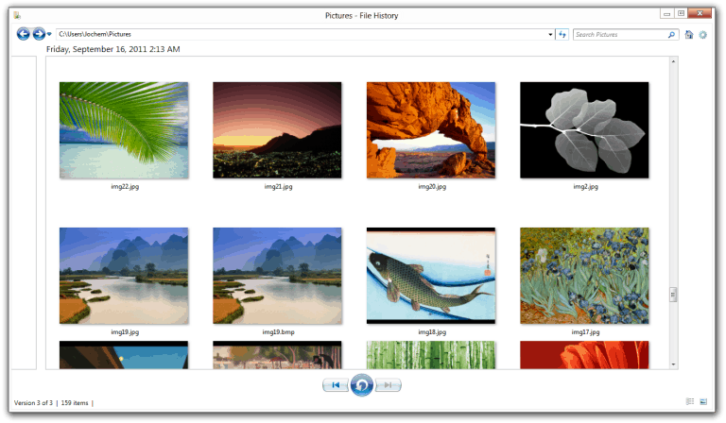Select the partially visible red flower thumbnail
726x423 pixels.
pos(584,355)
